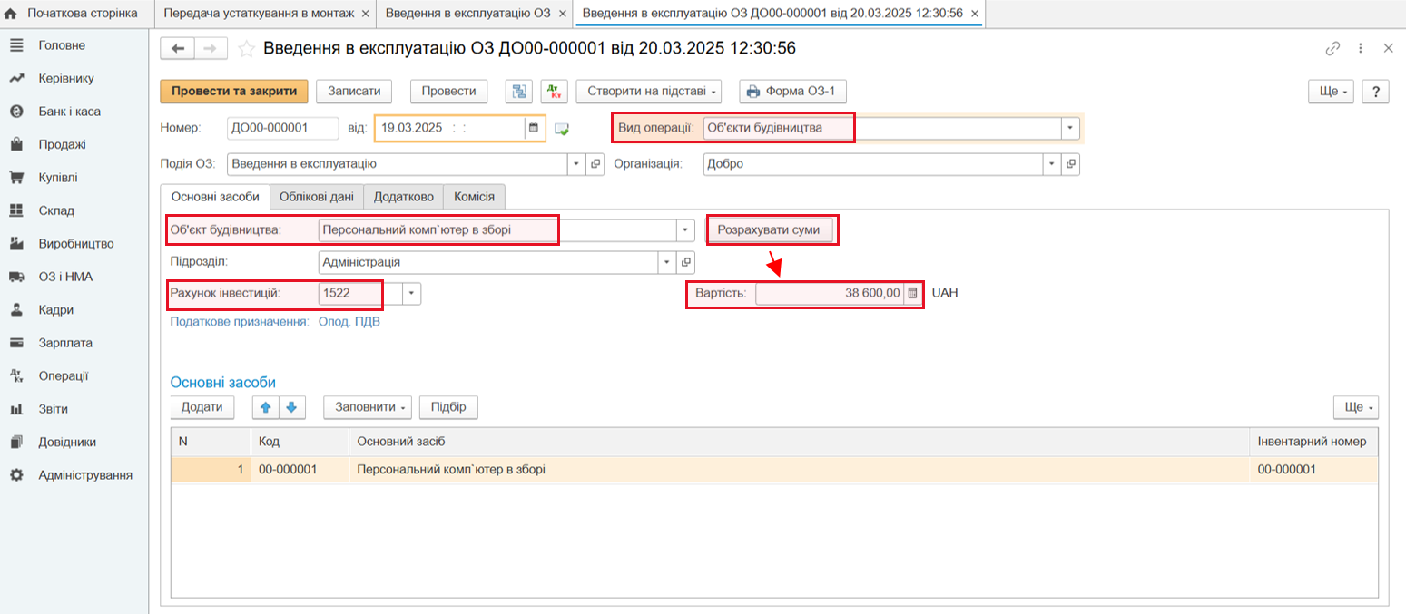
Task: Click the Вартість amount field
Action: pyautogui.click(x=830, y=293)
